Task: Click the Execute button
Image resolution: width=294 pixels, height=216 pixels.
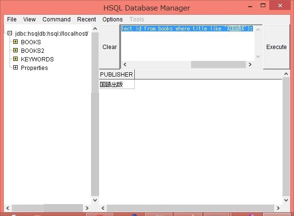Action: click(x=276, y=47)
